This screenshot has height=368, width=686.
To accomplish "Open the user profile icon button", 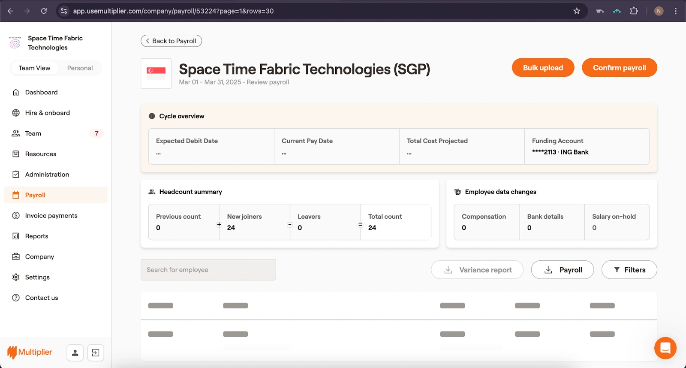I will [x=75, y=353].
